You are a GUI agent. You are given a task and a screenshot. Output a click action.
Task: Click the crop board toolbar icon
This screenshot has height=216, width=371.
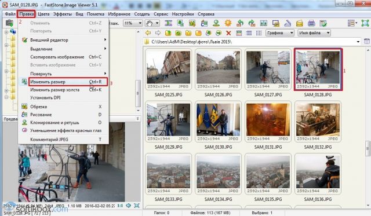(192, 23)
